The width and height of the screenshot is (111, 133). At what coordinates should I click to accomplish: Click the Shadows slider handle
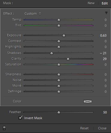tap(51, 53)
